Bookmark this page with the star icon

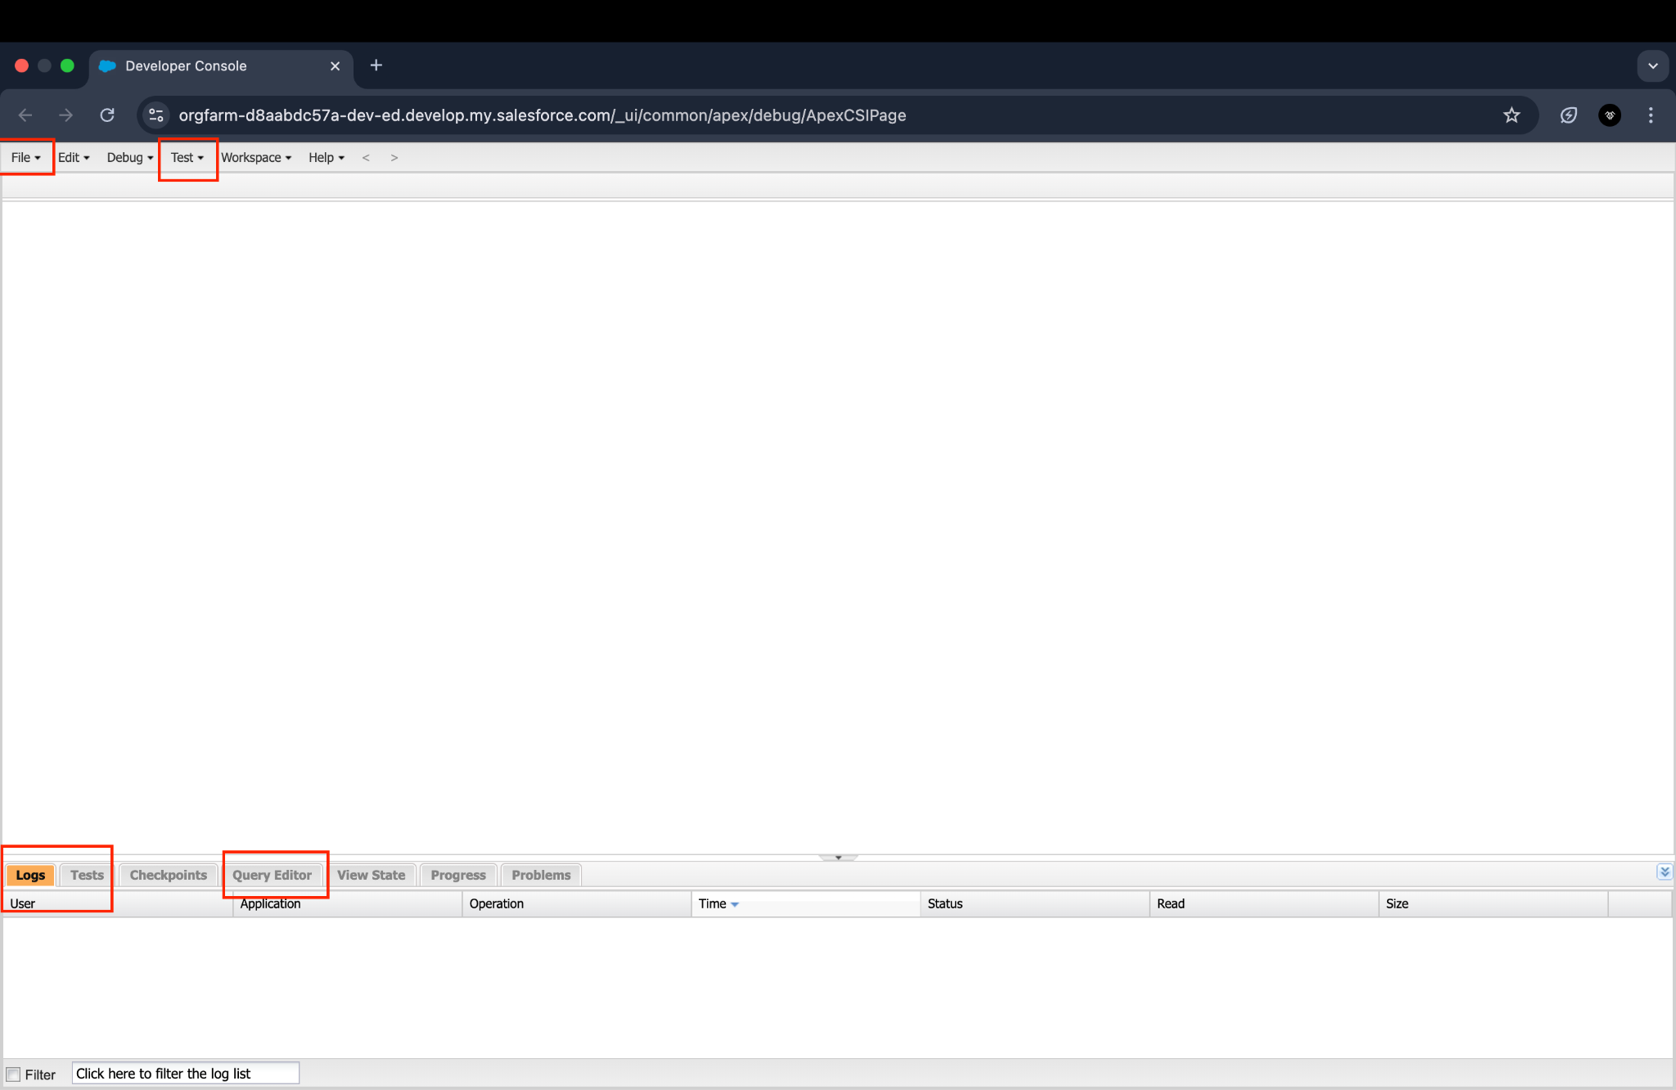[x=1511, y=115]
